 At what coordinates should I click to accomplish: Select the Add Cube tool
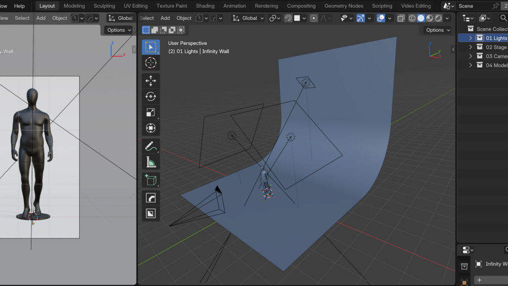coord(151,180)
